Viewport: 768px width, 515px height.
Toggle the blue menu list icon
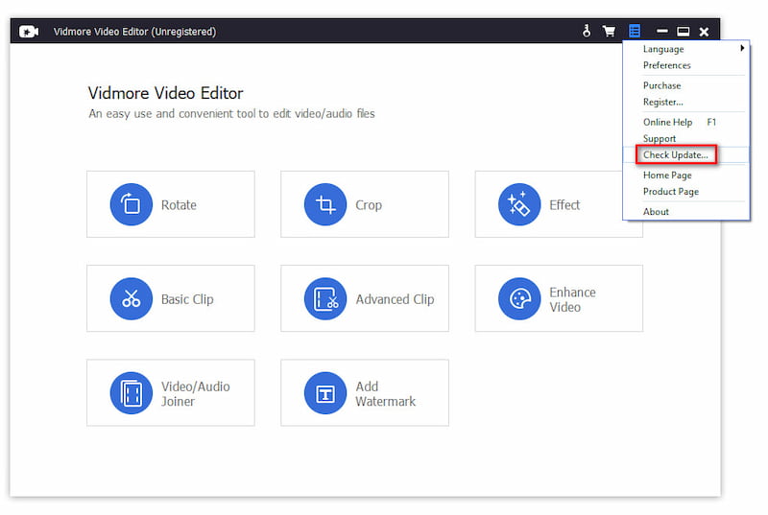pos(635,32)
